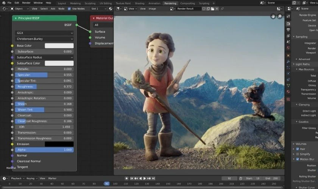The image size is (318, 189).
Task: Open the File menu
Action: coord(9,3)
